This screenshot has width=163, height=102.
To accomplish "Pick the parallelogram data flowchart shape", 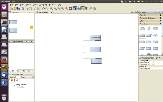I will click(x=142, y=48).
